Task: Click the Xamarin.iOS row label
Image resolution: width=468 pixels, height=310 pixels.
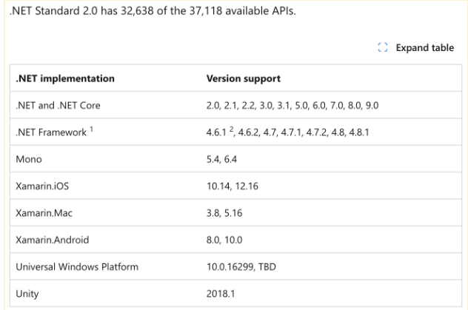Action: pos(42,186)
